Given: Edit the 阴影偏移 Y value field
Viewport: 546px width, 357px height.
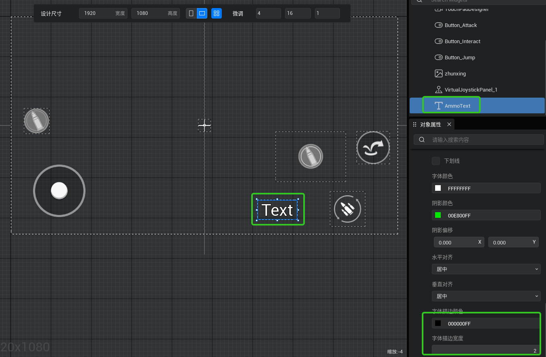Looking at the screenshot, I should [513, 242].
